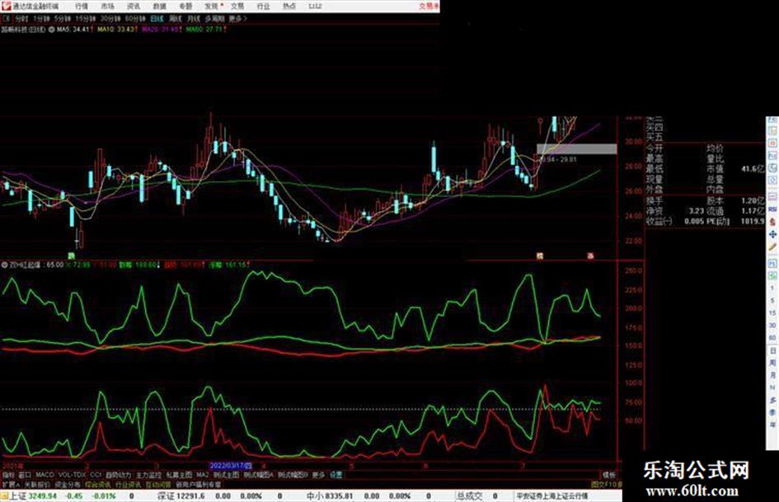Select 60-minute shortcut in right sidebar
The image size is (779, 502).
(772, 338)
